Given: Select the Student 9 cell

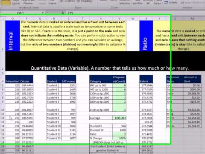Looking at the screenshot, I should click(x=54, y=122).
